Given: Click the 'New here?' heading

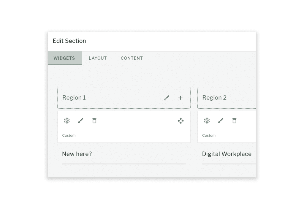Looking at the screenshot, I should pos(77,154).
